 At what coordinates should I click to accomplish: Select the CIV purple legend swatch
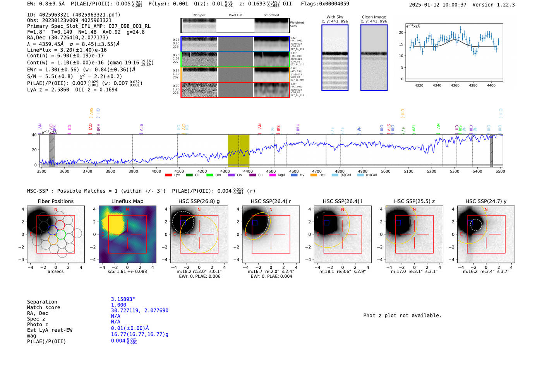[x=231, y=175]
